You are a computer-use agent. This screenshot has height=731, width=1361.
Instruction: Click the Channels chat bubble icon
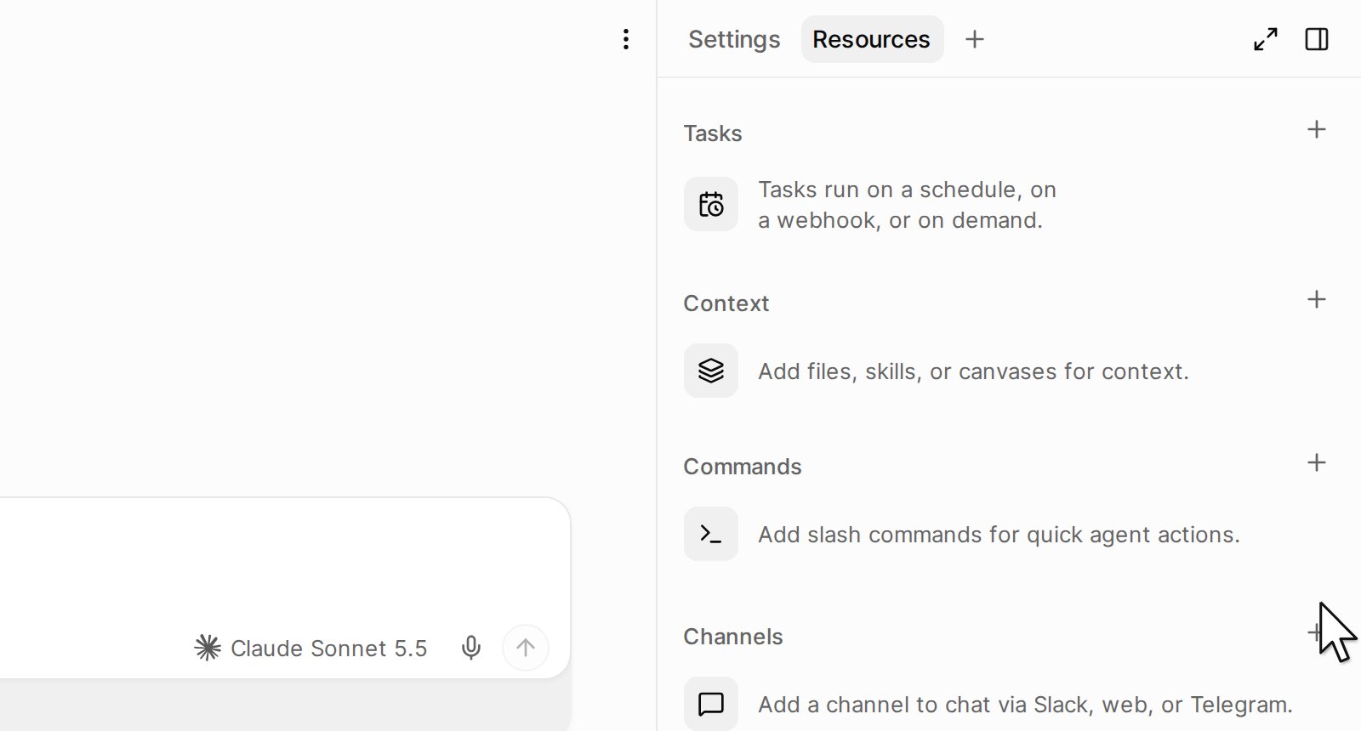tap(711, 704)
